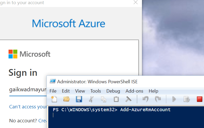The image size is (204, 128).
Task: Click the email field containing gaikwadmayur
Action: coord(28,90)
